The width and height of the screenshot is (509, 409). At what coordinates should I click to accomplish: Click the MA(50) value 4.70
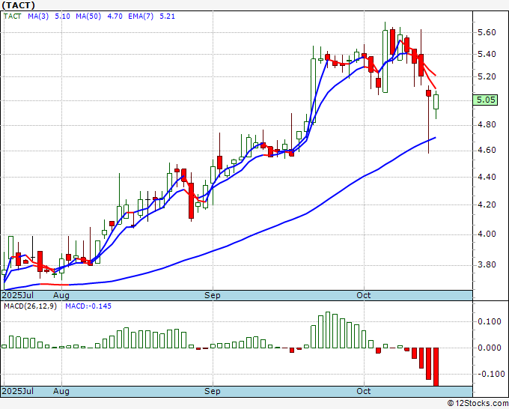(x=115, y=16)
